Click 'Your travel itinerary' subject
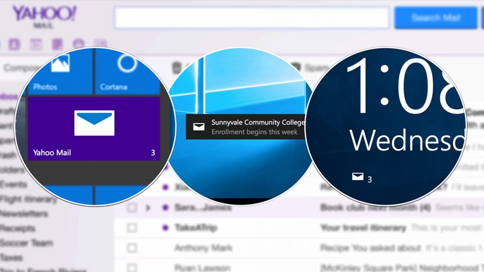The width and height of the screenshot is (484, 272). pos(363,228)
